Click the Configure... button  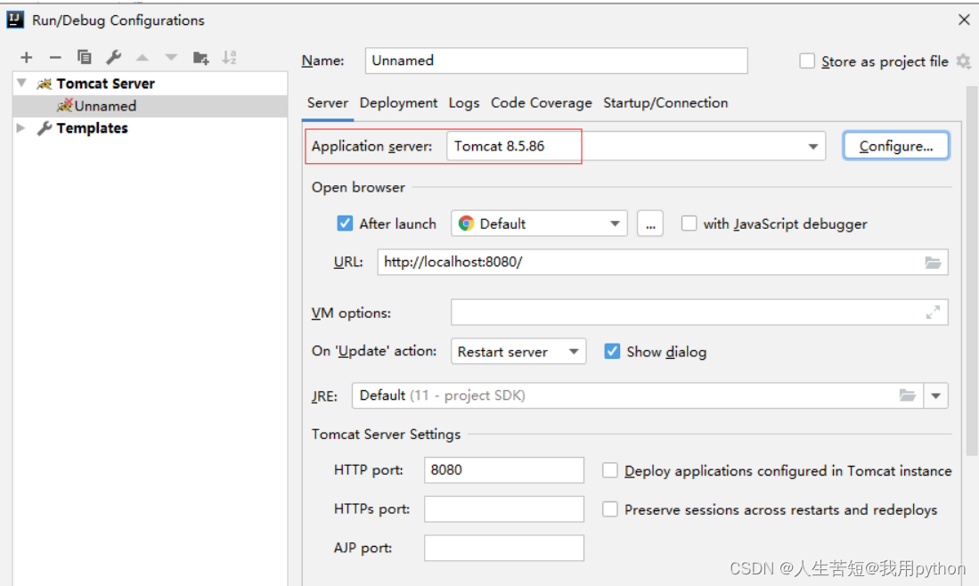coord(896,146)
